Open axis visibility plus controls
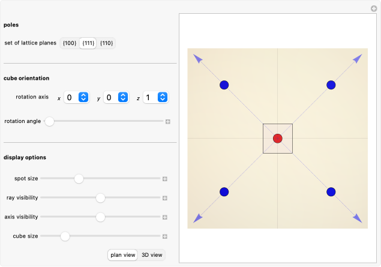The height and width of the screenshot is (267, 381). [x=164, y=217]
